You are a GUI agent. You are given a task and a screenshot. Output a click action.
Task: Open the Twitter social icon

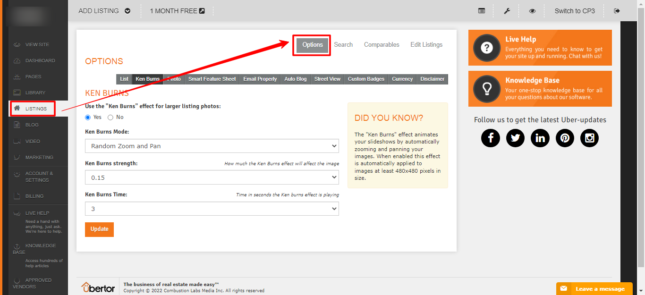[x=515, y=138]
